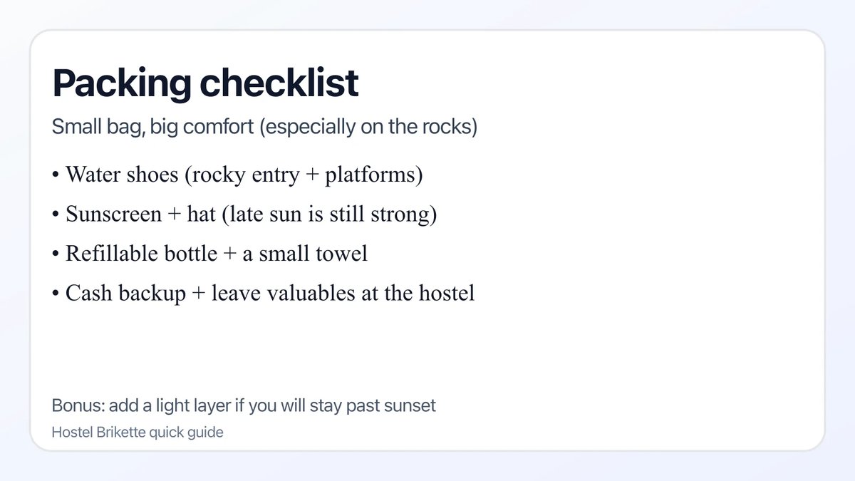Click the bullet dot before Sunscreen

[56, 215]
